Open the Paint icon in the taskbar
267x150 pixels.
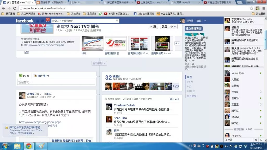41,146
